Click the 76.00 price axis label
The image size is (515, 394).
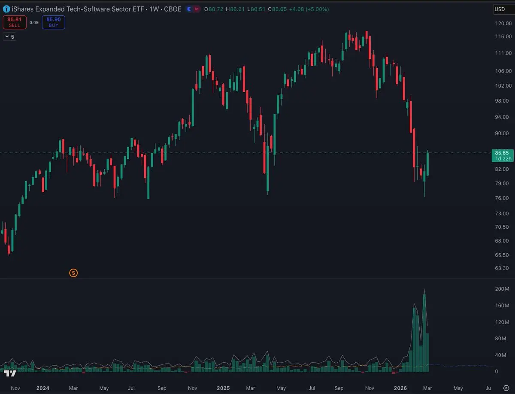503,198
